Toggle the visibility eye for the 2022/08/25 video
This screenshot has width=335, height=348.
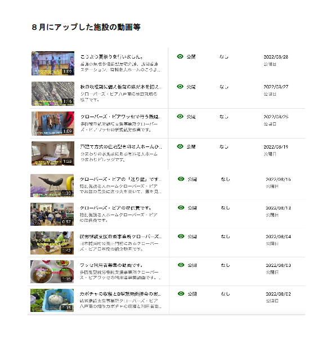point(180,117)
